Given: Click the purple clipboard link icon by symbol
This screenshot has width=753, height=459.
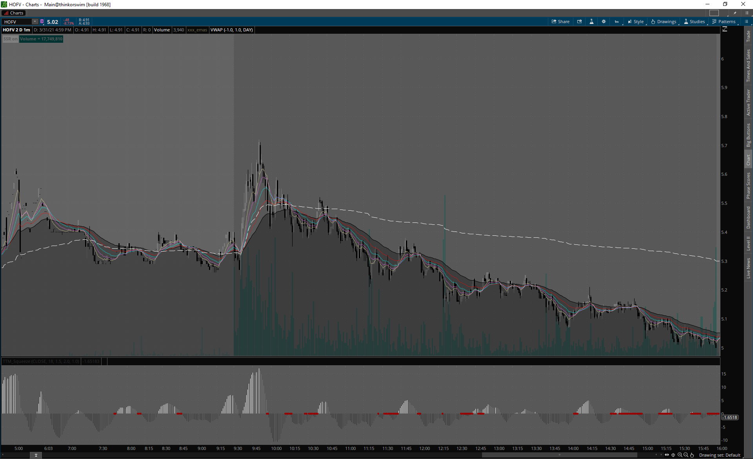Looking at the screenshot, I should 42,22.
